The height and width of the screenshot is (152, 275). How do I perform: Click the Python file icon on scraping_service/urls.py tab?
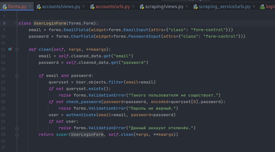(195, 7)
